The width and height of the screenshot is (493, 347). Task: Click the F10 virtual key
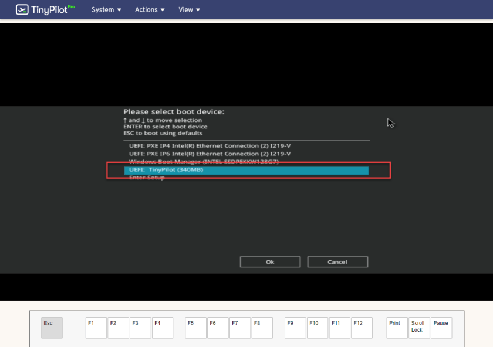pos(318,328)
